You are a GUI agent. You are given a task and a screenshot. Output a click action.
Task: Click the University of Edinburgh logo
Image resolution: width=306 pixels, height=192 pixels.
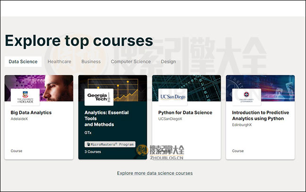[246, 97]
